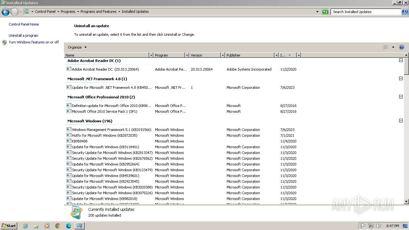The width and height of the screenshot is (409, 230).
Task: Open the Uninstall a program link
Action: pyautogui.click(x=23, y=35)
